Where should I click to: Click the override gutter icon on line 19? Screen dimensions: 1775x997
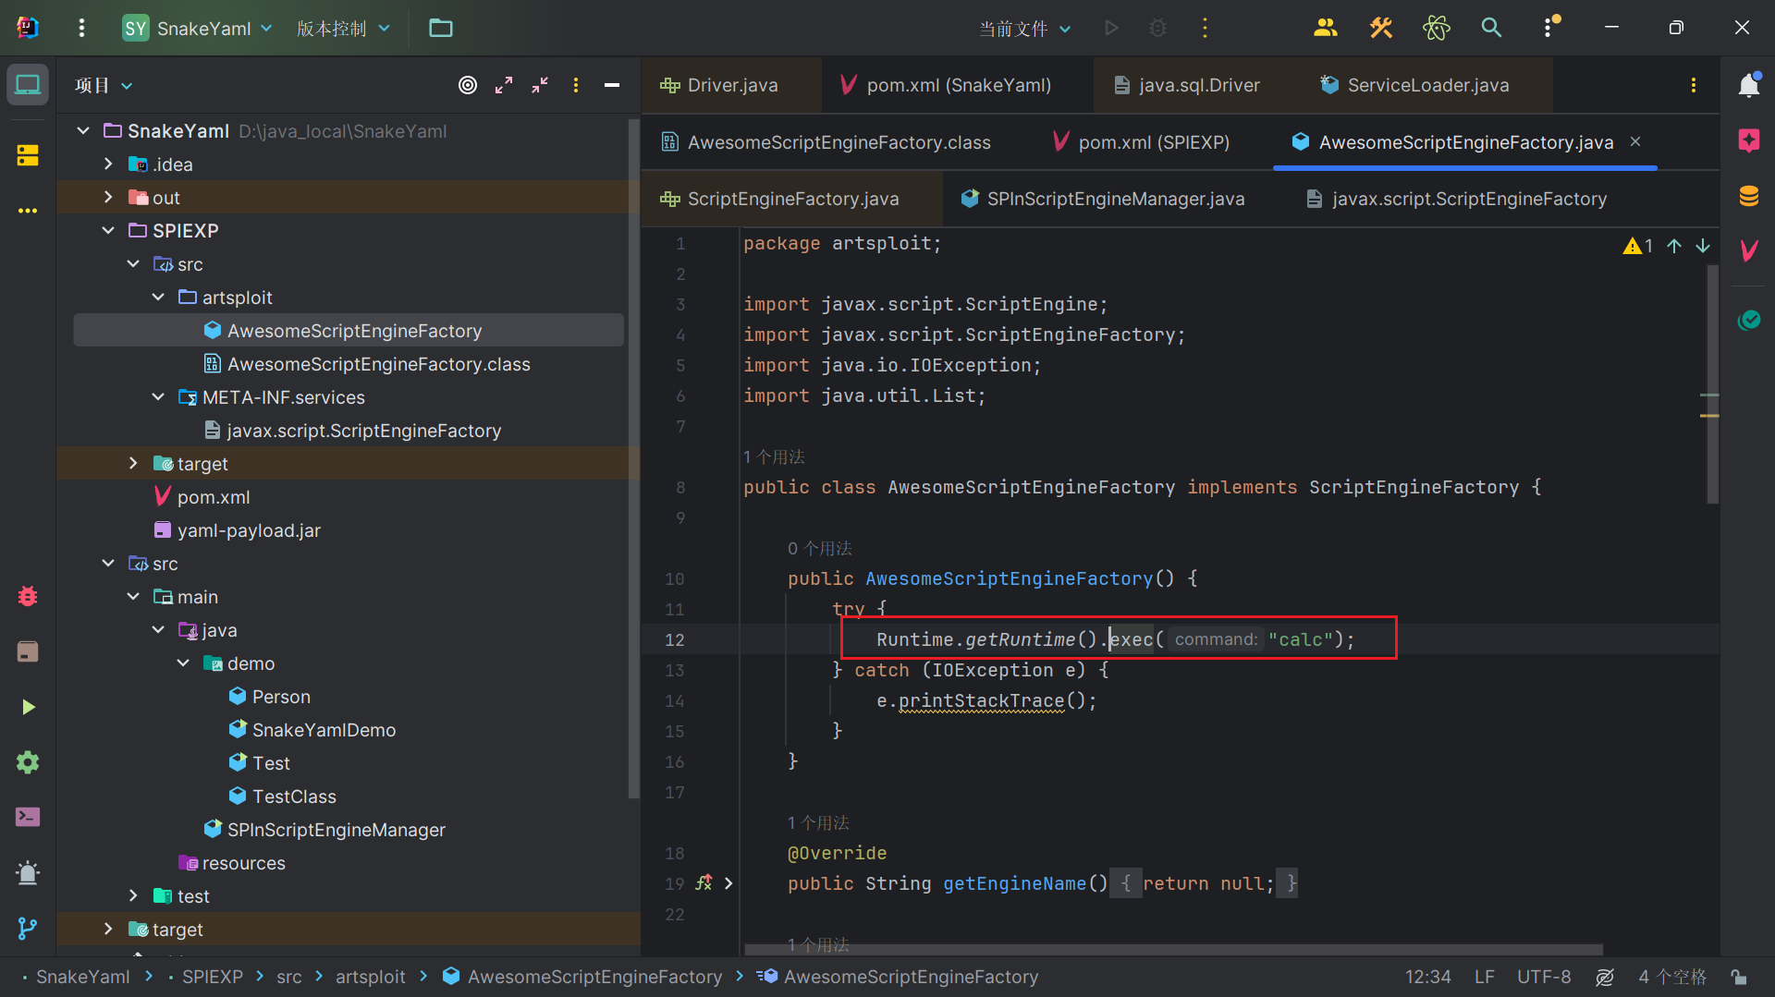tap(704, 882)
